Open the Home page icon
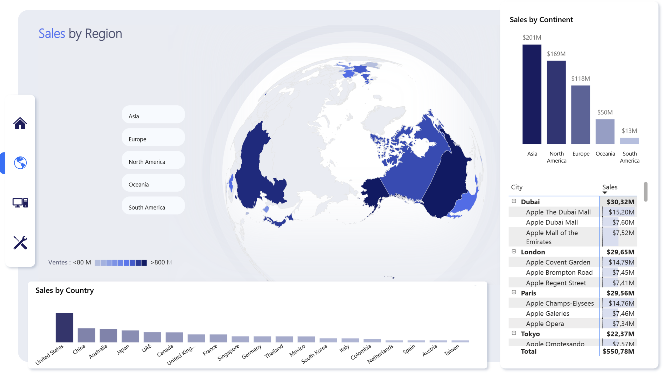Viewport: 663px width, 373px height. 20,123
